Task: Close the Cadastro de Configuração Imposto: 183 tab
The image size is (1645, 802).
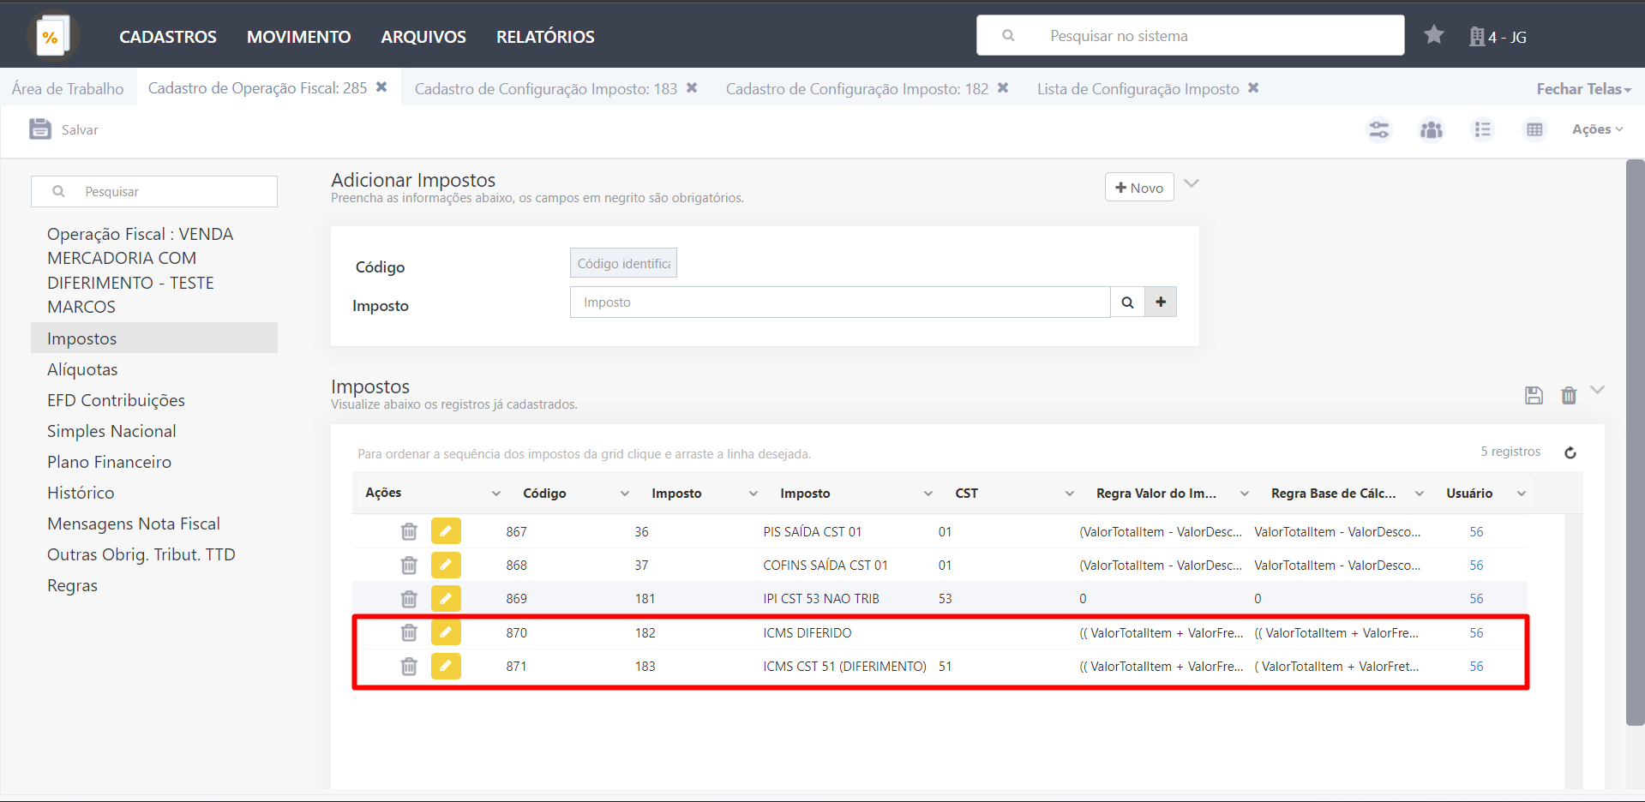Action: point(692,88)
